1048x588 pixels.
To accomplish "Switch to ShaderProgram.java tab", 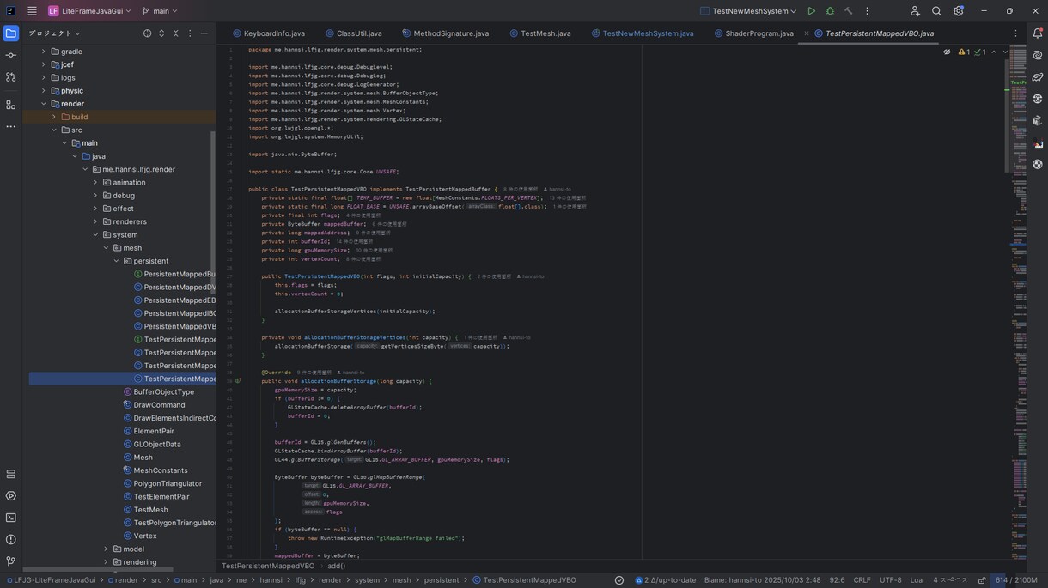I will [x=752, y=33].
